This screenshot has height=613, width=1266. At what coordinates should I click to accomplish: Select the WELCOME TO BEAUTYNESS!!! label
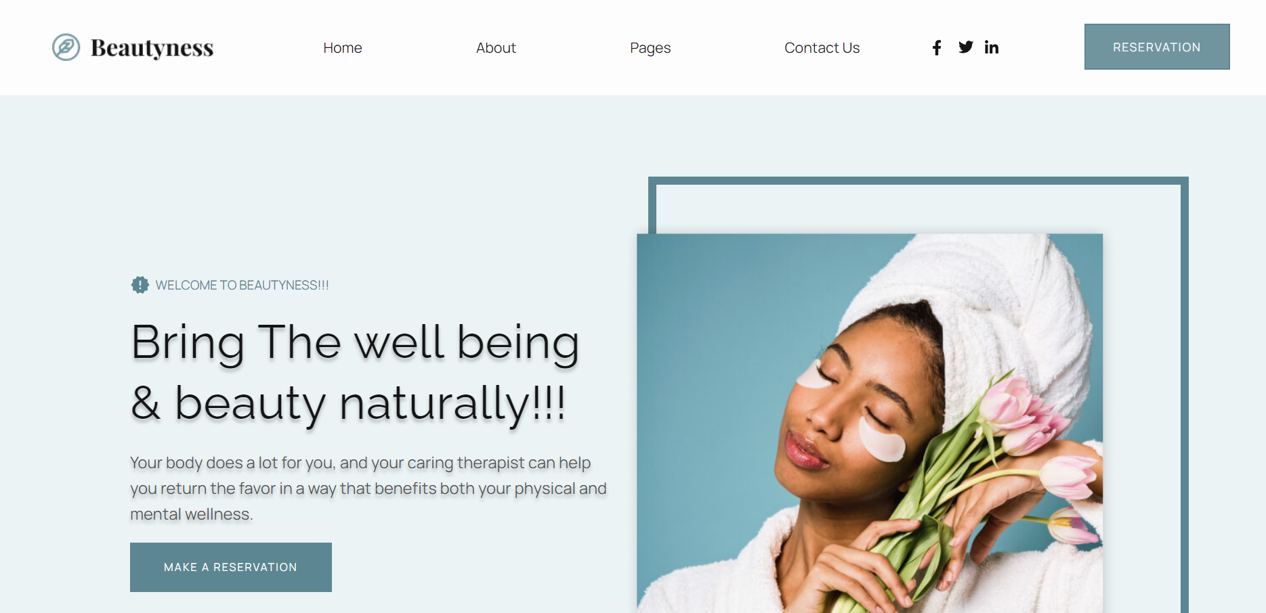242,286
